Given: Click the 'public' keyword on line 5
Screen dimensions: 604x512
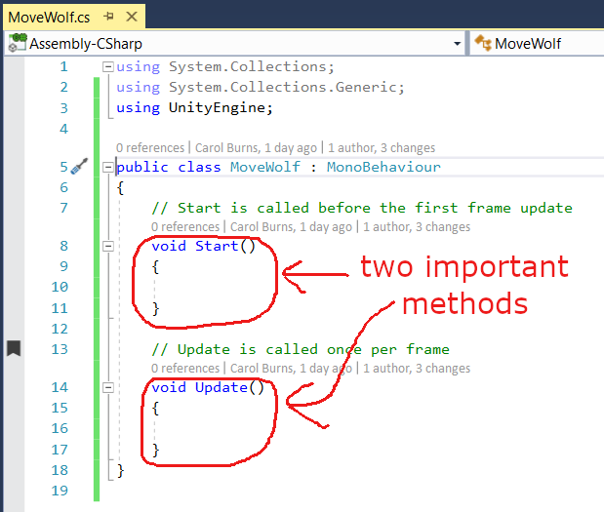Looking at the screenshot, I should click(x=142, y=167).
